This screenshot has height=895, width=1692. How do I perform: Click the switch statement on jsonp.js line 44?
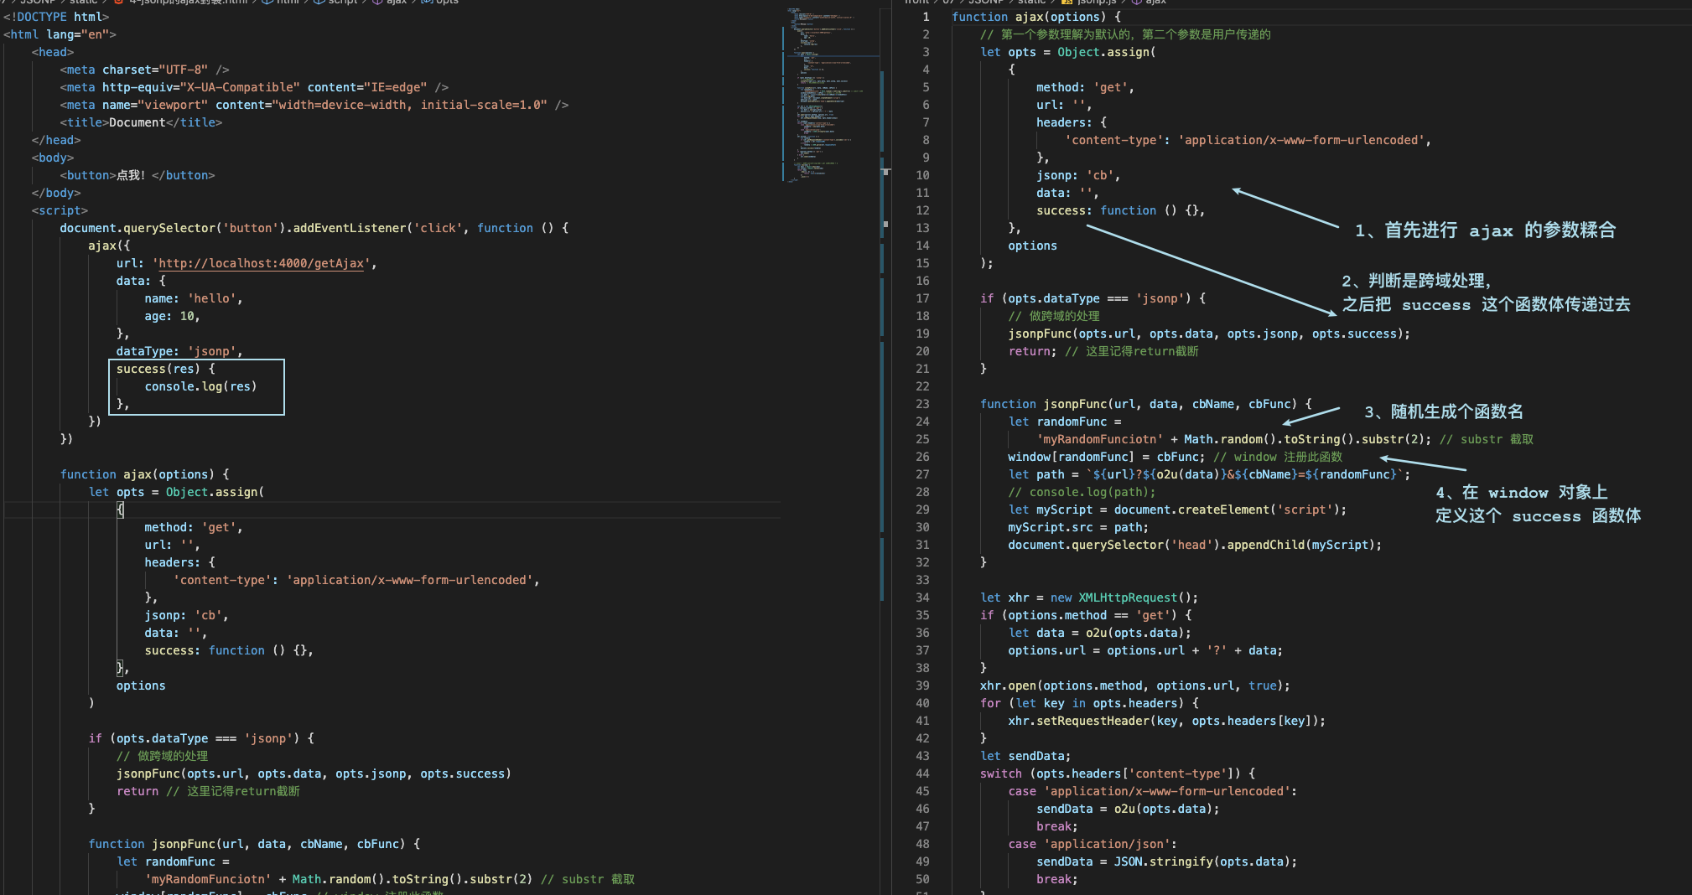click(1118, 773)
